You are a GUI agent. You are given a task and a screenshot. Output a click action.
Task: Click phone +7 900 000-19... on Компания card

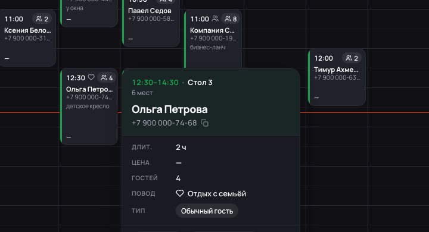click(213, 38)
